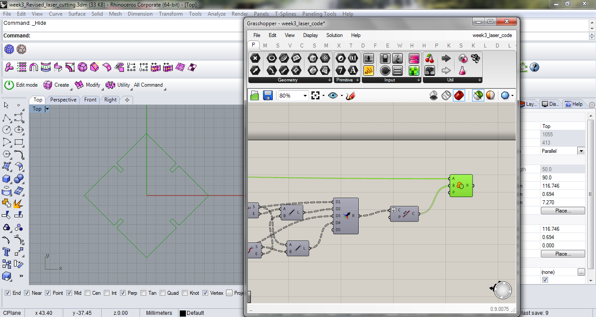
Task: Click the Rhino arrow Select pointer tool
Action: 7,105
